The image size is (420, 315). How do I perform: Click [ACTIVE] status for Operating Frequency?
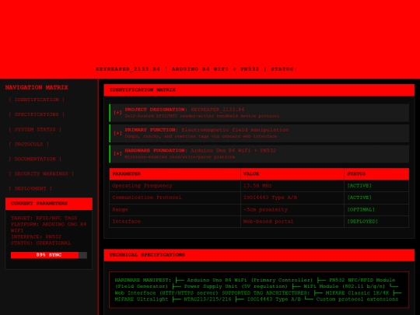point(359,186)
